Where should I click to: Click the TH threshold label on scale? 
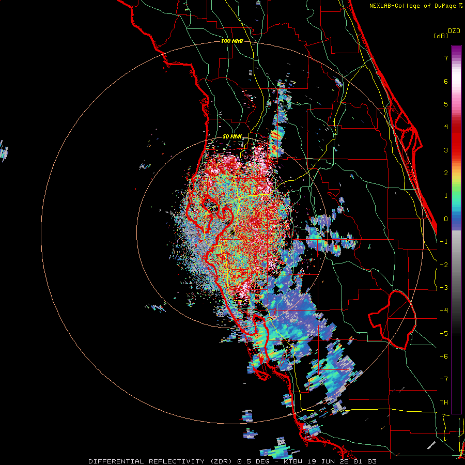pos(444,402)
